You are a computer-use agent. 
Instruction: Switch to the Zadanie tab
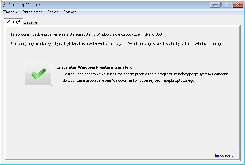[x=31, y=22]
